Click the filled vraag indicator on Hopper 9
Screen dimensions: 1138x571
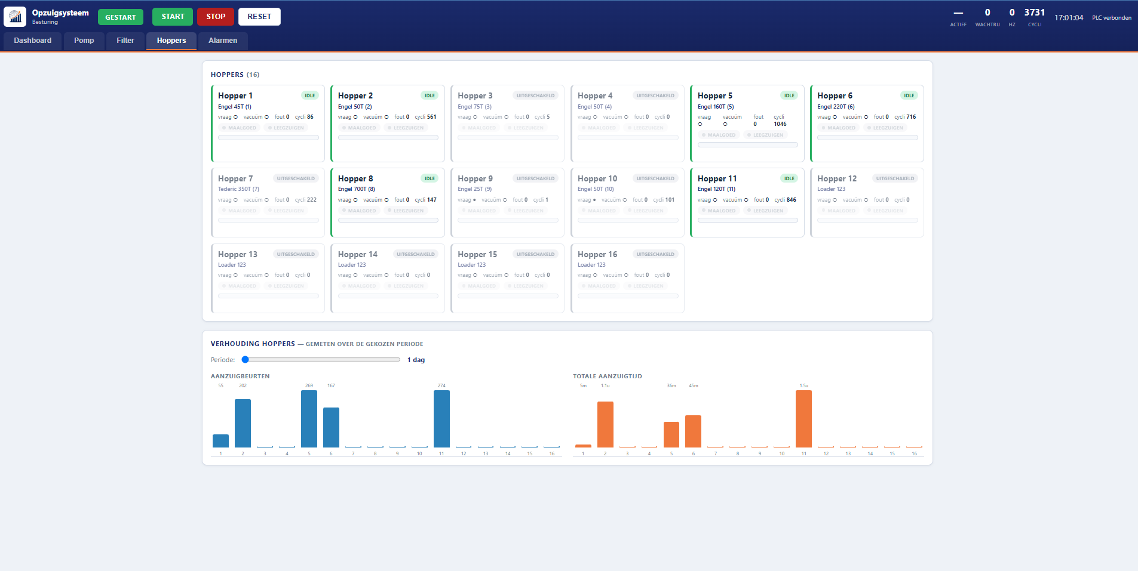474,200
